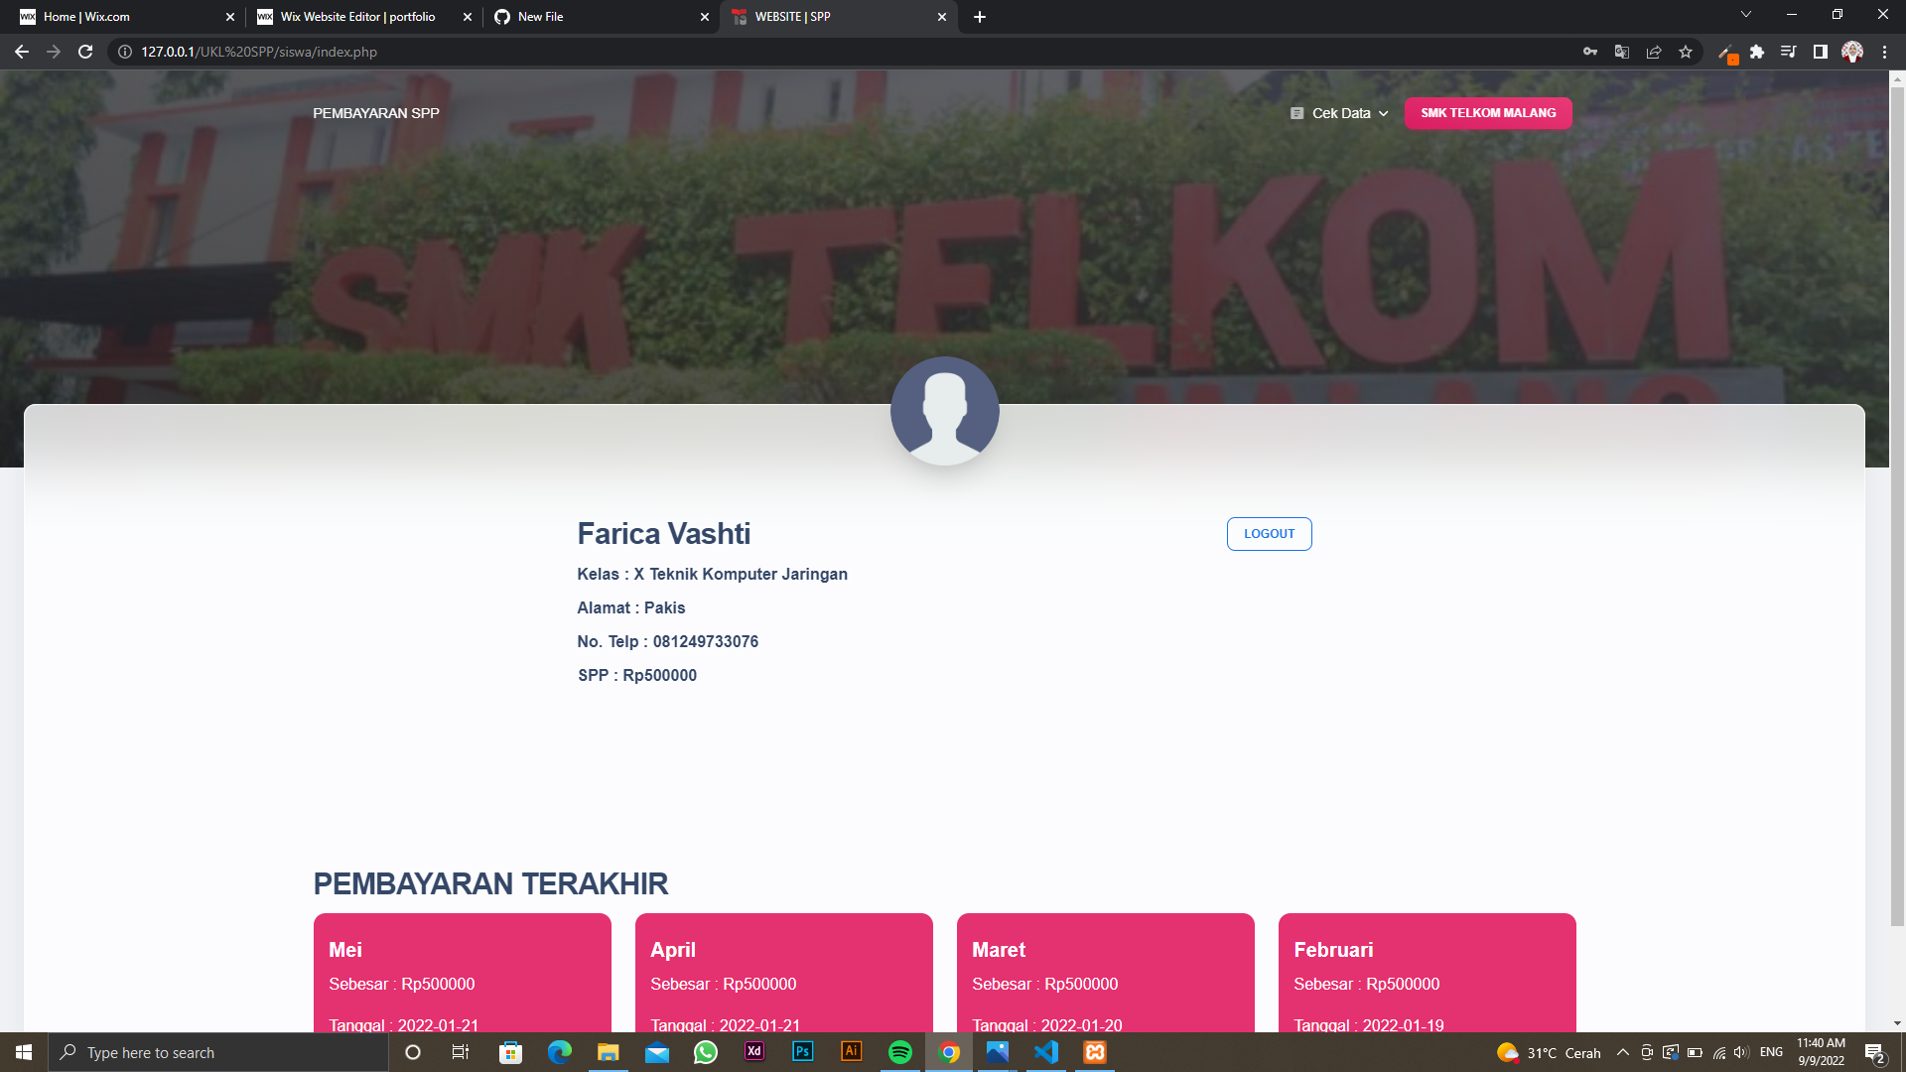
Task: Expand the Cek Data dropdown
Action: point(1338,113)
